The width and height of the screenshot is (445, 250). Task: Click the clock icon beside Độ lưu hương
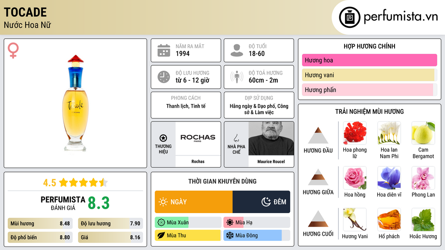tap(164, 77)
